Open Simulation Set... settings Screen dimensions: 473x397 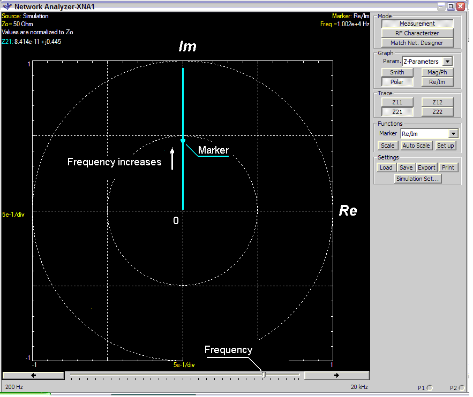click(417, 179)
